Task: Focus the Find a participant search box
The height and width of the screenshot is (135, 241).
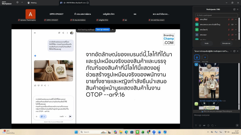Action: coord(217,15)
